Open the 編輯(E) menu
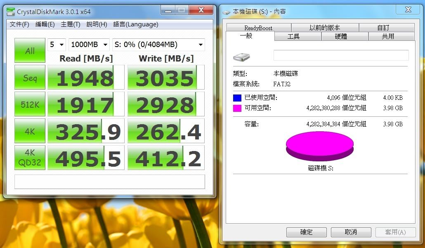This screenshot has height=248, width=425. [45, 24]
